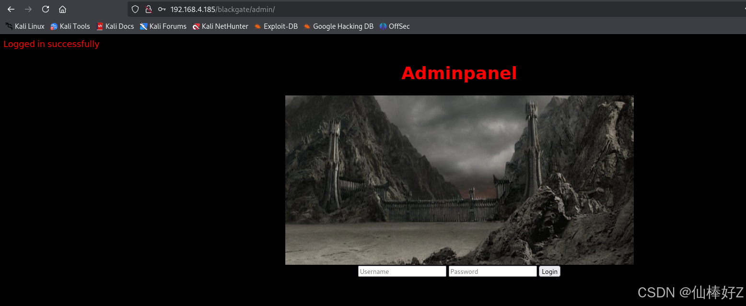The image size is (746, 306).
Task: Open the Kali Forums bookmark
Action: point(163,26)
